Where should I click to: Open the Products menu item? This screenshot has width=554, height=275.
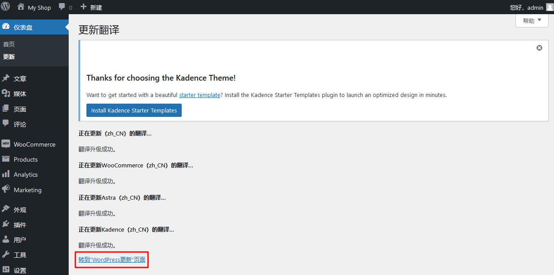25,159
